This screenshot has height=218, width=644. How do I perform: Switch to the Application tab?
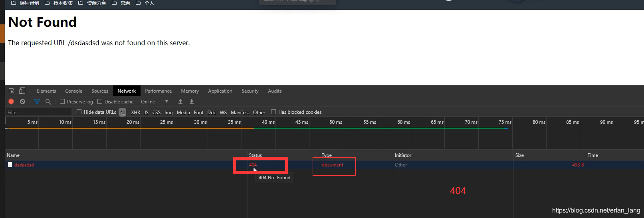(x=220, y=91)
